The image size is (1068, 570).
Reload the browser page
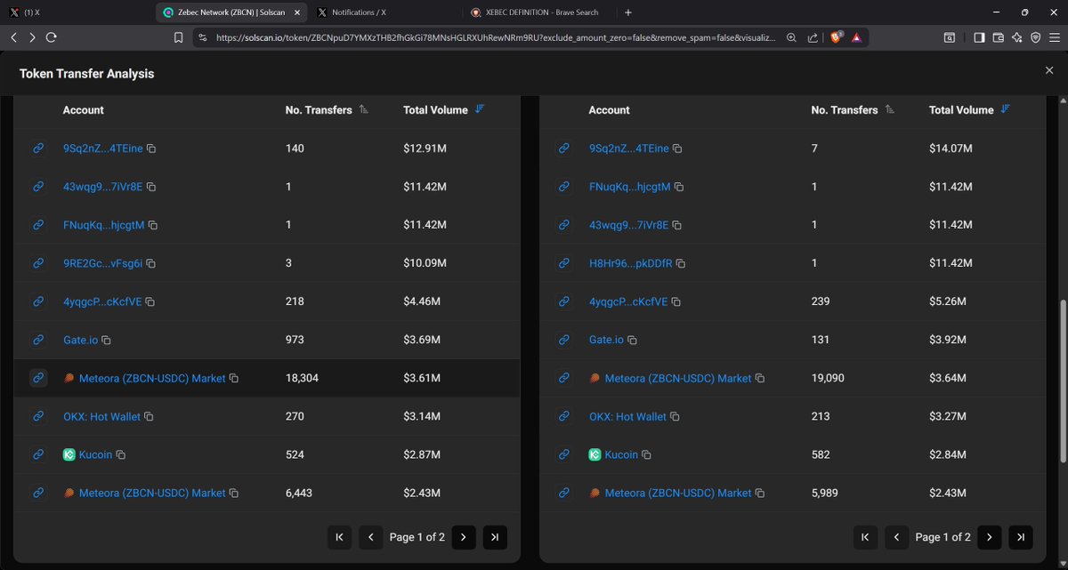pyautogui.click(x=52, y=37)
